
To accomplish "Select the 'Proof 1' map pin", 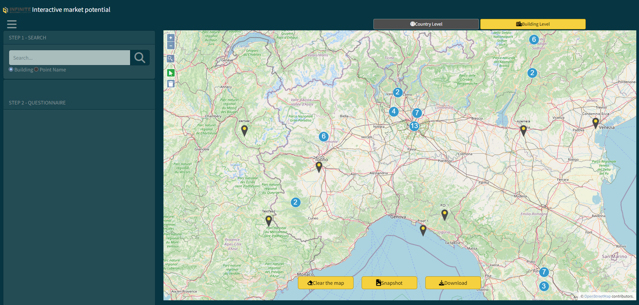I will tap(423, 231).
